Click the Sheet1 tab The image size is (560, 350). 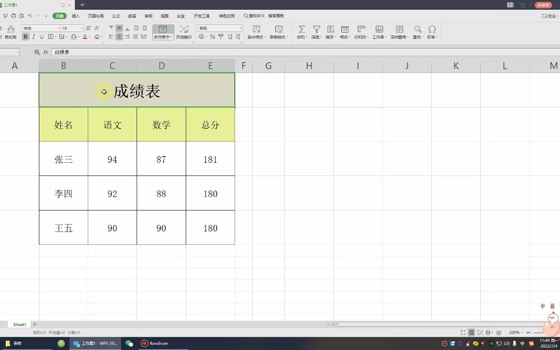tap(19, 324)
